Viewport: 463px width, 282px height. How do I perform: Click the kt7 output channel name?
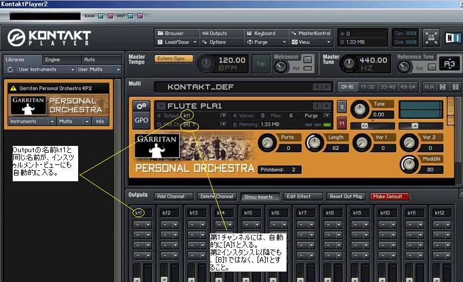coord(306,213)
